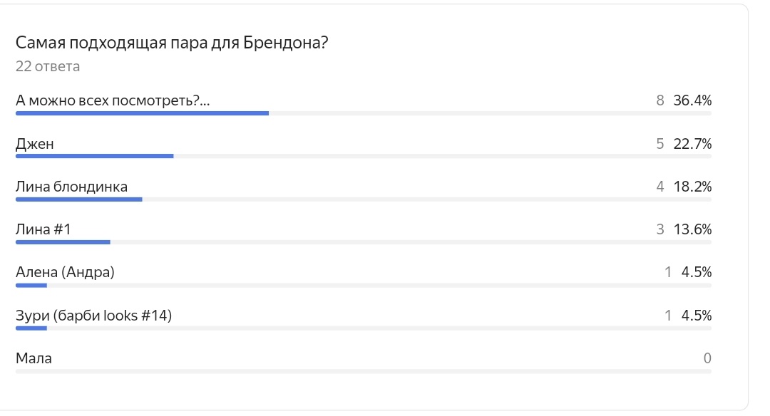Choose the 'Лина блондинка' answer label

71,187
